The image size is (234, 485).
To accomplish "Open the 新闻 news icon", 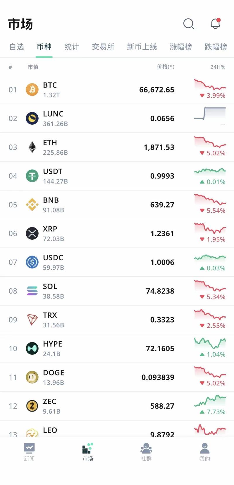I will [x=29, y=448].
